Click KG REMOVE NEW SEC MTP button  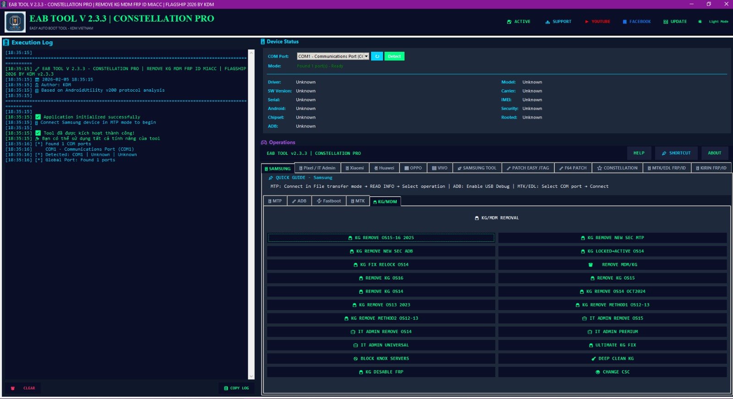pyautogui.click(x=613, y=238)
